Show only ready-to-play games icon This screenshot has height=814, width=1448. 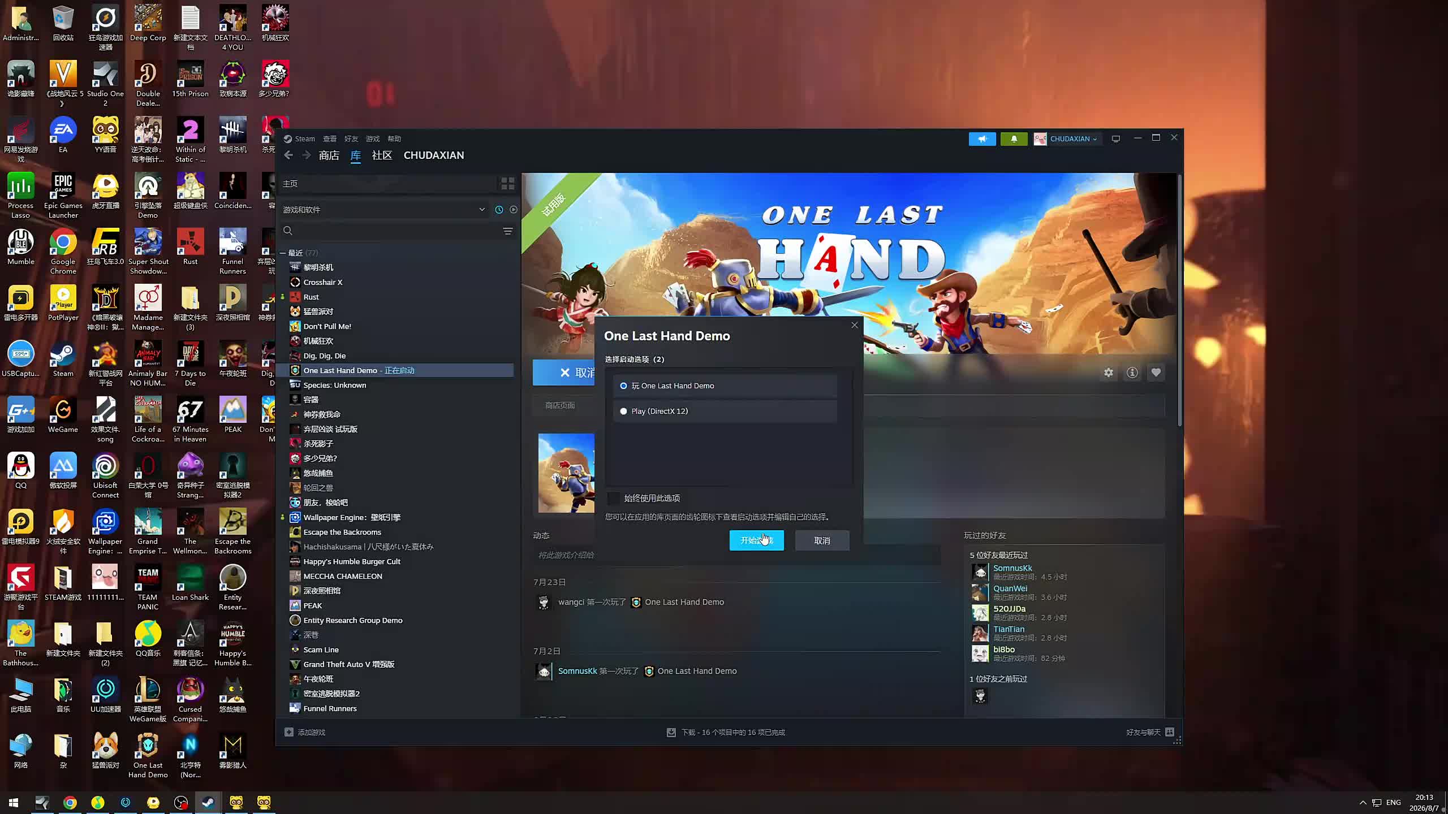point(513,210)
